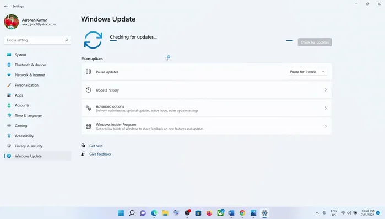Click the Accessibility figure icon
The height and width of the screenshot is (219, 385).
pos(9,136)
